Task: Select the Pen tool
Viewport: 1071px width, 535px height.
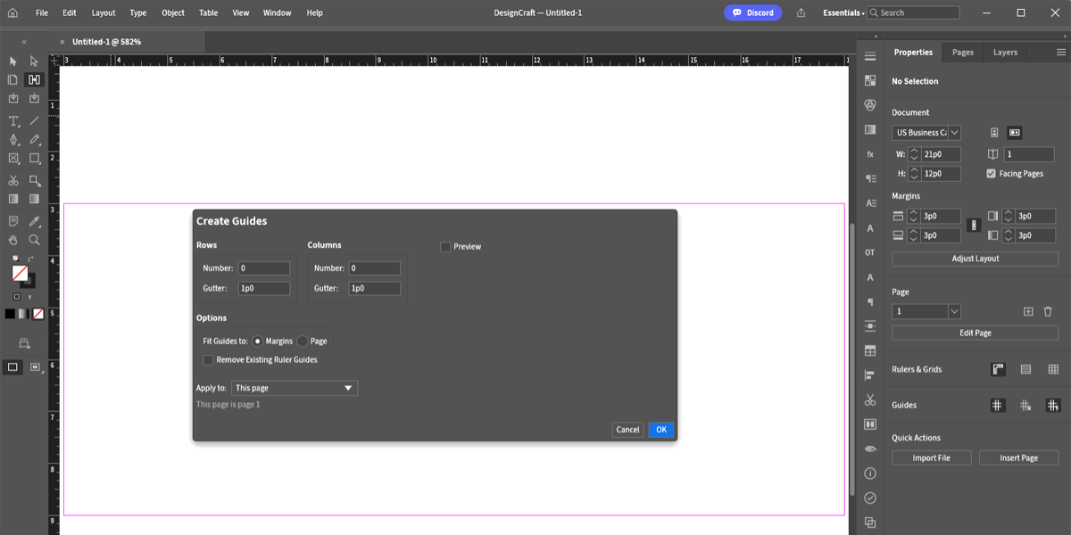Action: [13, 139]
